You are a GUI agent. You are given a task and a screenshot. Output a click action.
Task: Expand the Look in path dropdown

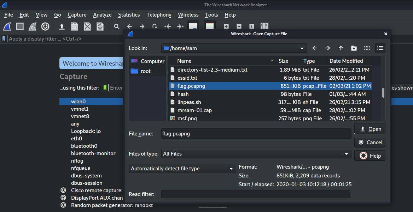pos(302,48)
